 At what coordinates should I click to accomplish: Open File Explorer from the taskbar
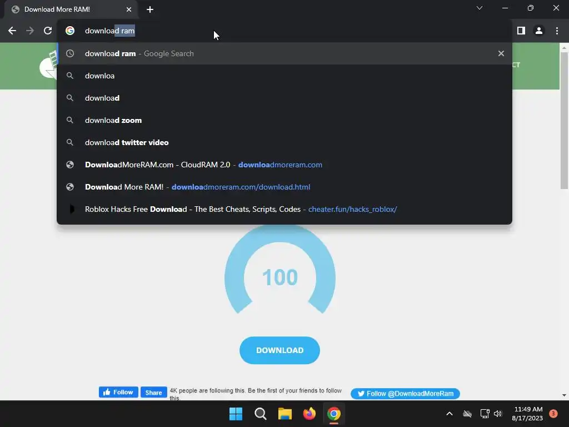point(285,414)
